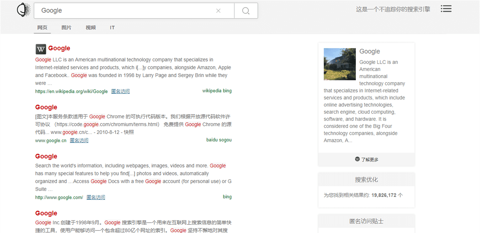Open the hamburger menu icon
Image resolution: width=480 pixels, height=233 pixels.
tap(446, 9)
